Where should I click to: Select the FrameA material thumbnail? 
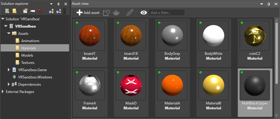90,85
